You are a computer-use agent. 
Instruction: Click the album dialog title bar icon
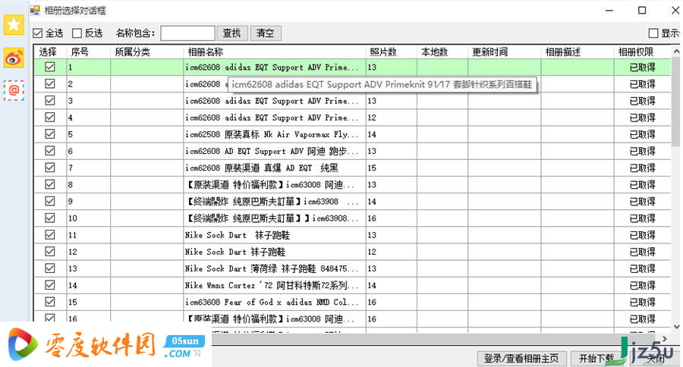[35, 10]
